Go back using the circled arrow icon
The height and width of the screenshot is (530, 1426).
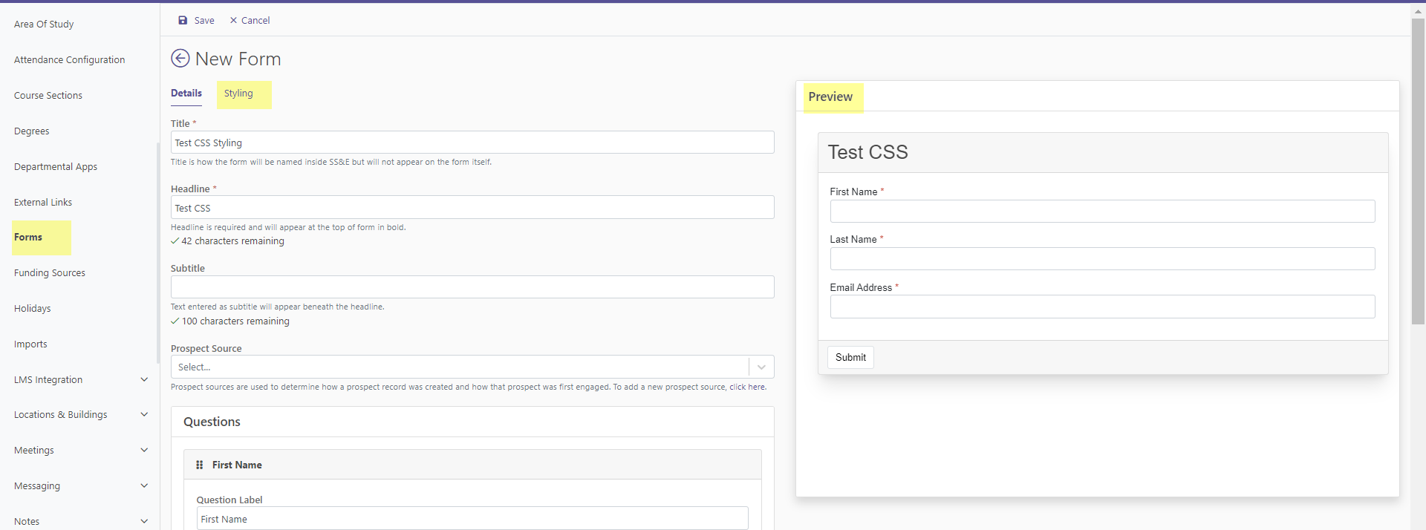[180, 58]
